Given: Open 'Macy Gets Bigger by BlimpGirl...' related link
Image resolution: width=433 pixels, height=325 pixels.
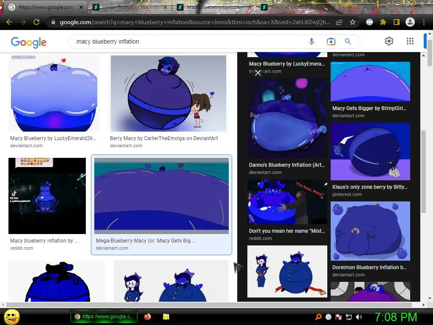Looking at the screenshot, I should coord(369,108).
